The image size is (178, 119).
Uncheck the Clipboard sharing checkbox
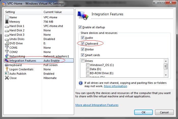pyautogui.click(x=83, y=44)
